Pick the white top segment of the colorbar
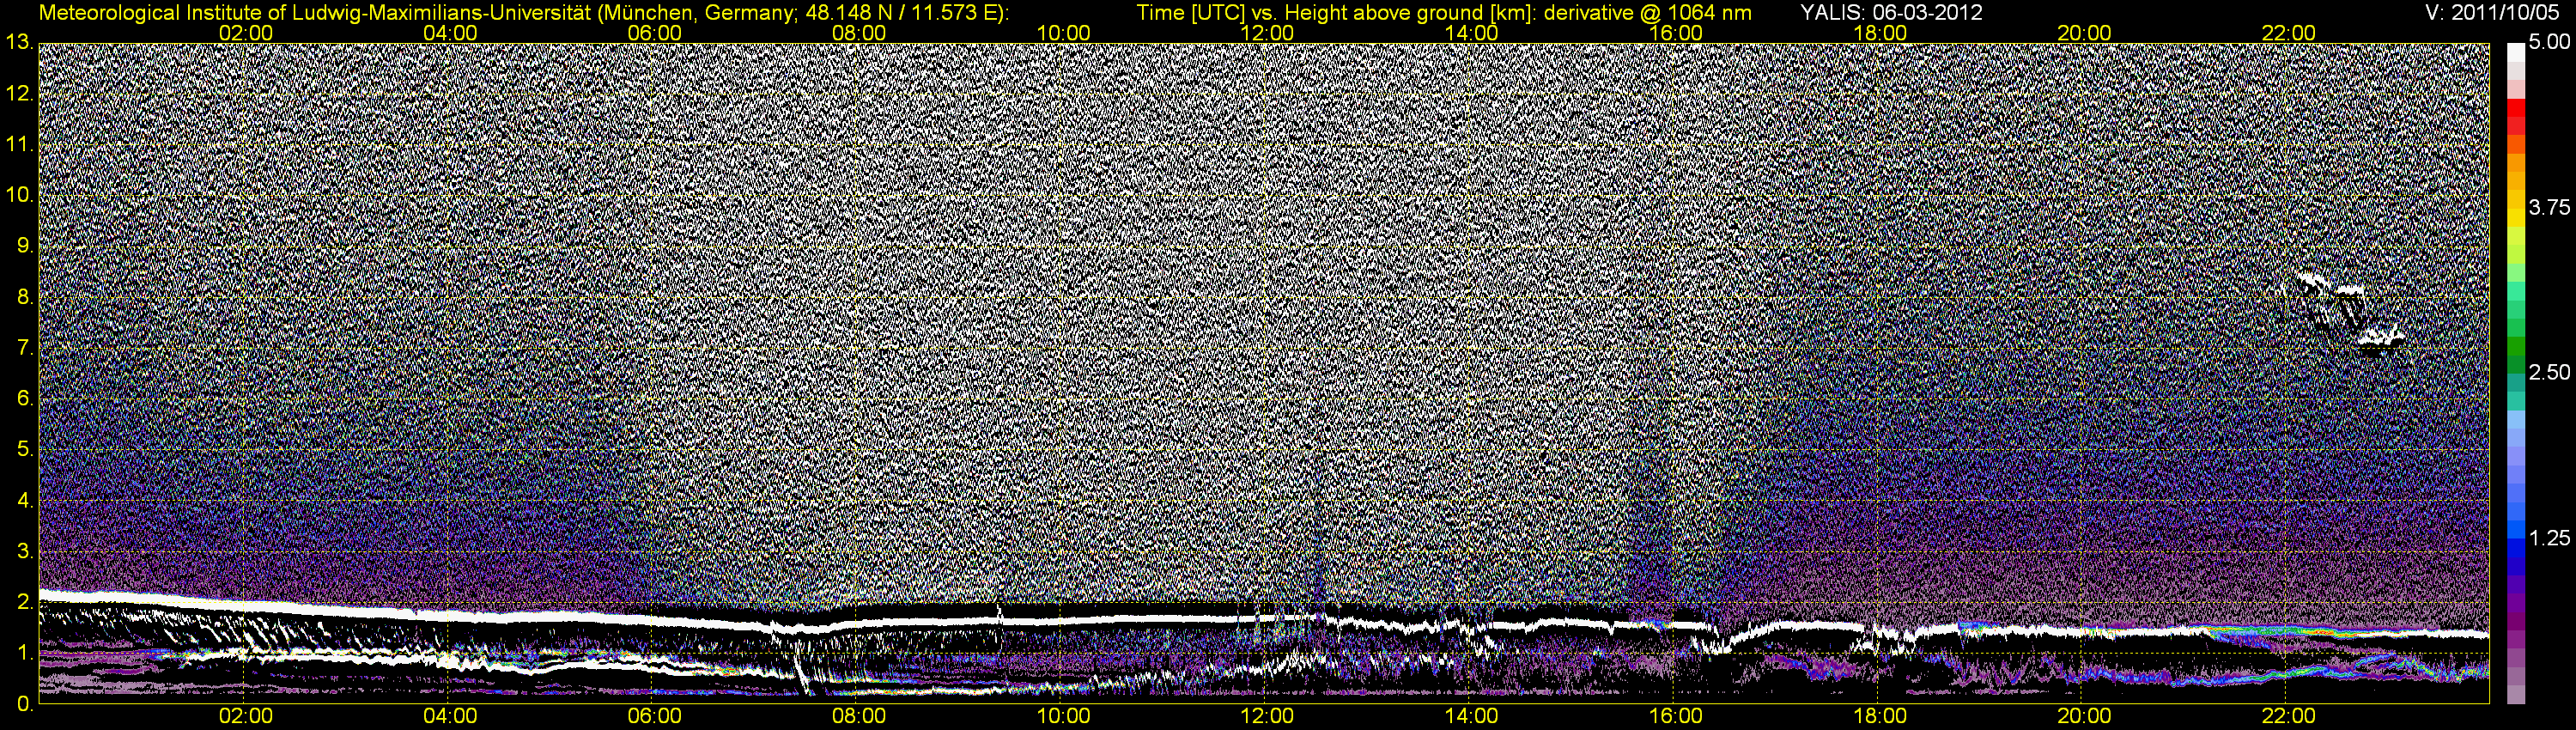Image resolution: width=2576 pixels, height=730 pixels. (2515, 52)
